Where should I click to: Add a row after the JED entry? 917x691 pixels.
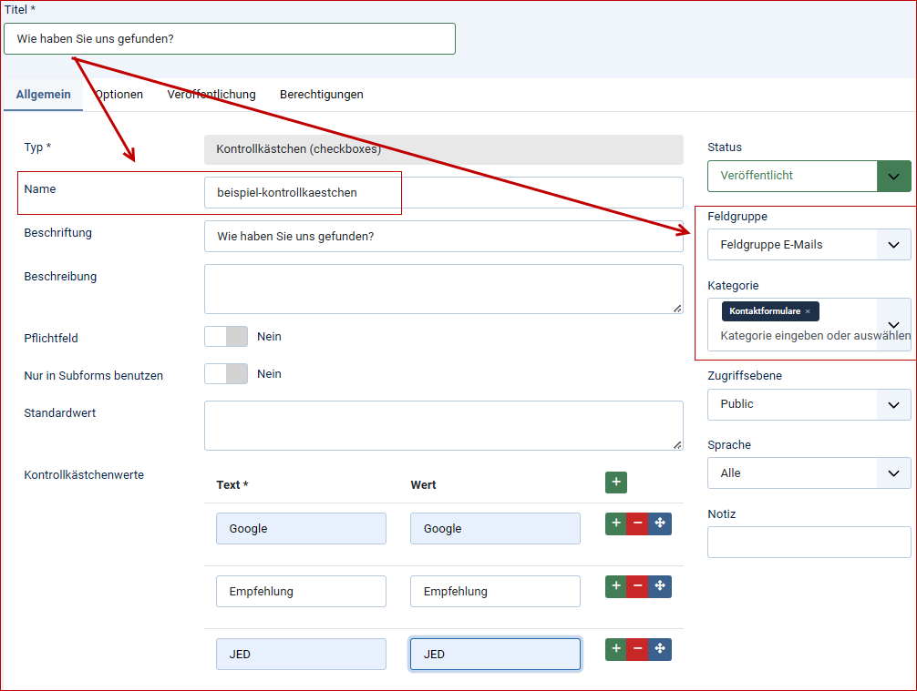616,649
